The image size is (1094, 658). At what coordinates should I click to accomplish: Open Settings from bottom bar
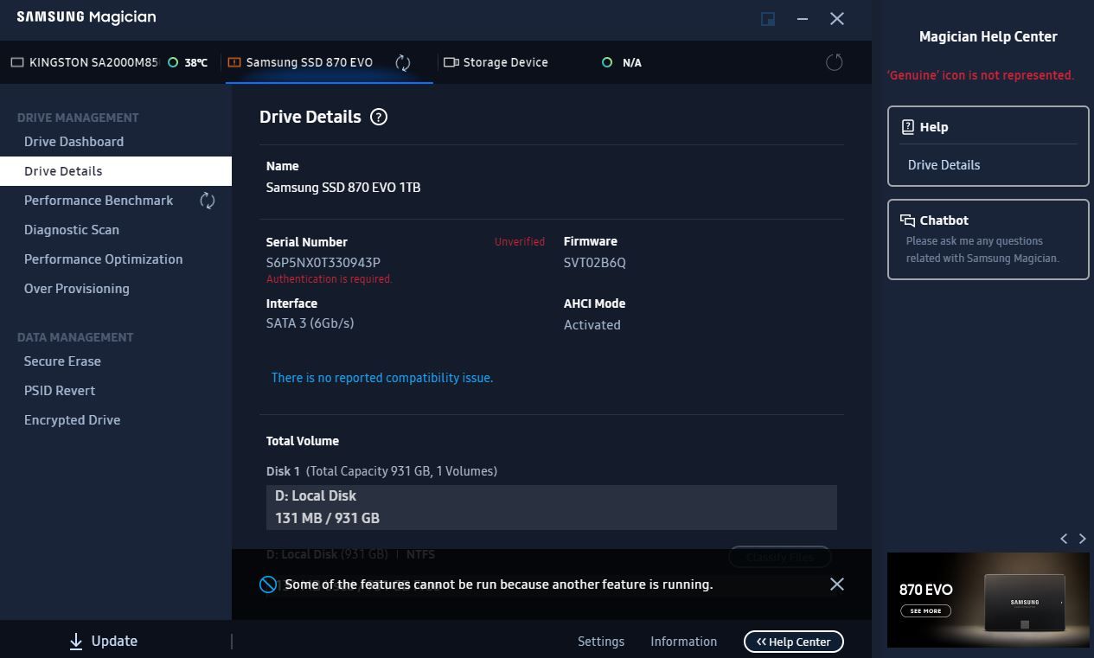(x=601, y=642)
